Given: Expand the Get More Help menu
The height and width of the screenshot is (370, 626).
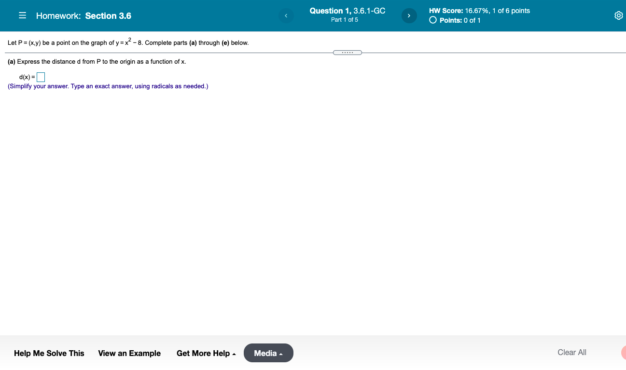Looking at the screenshot, I should (206, 353).
